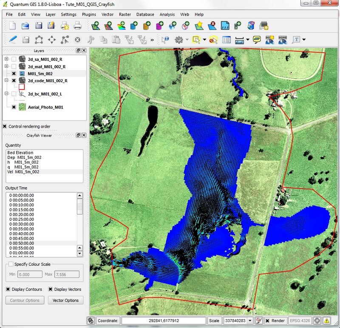This screenshot has height=328, width=340.
Task: Enable the Specify Colour Scale checkbox
Action: click(x=10, y=264)
